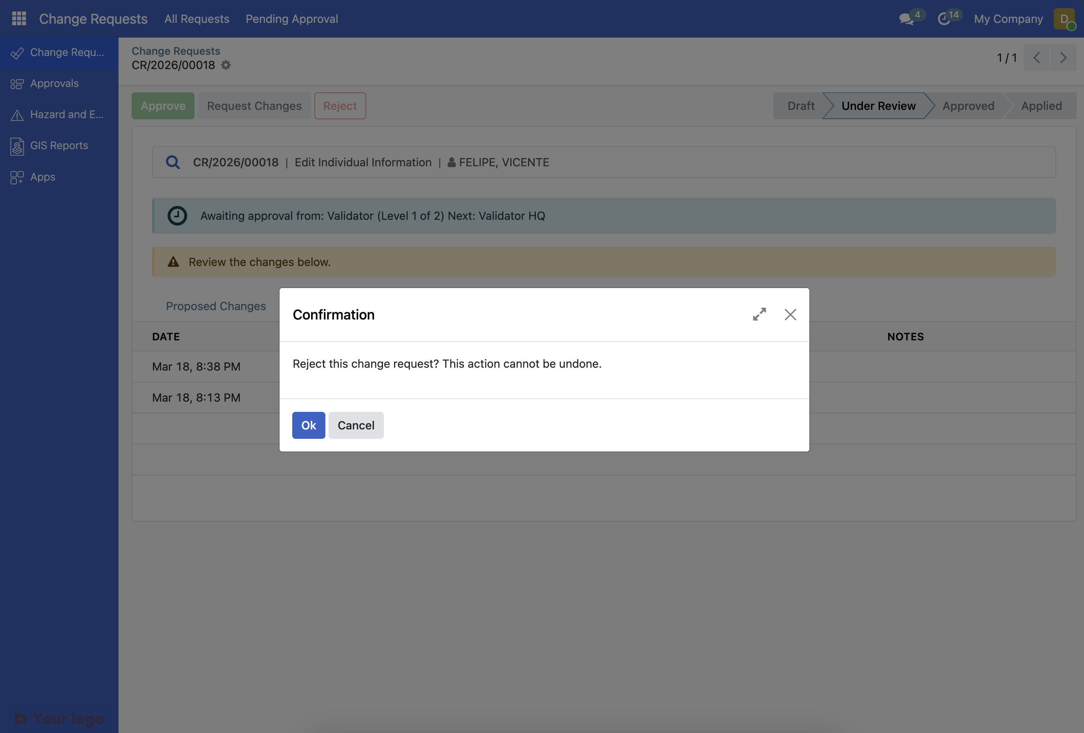Click the CR/2026/00018 record title
Viewport: 1084px width, 733px height.
tap(173, 65)
